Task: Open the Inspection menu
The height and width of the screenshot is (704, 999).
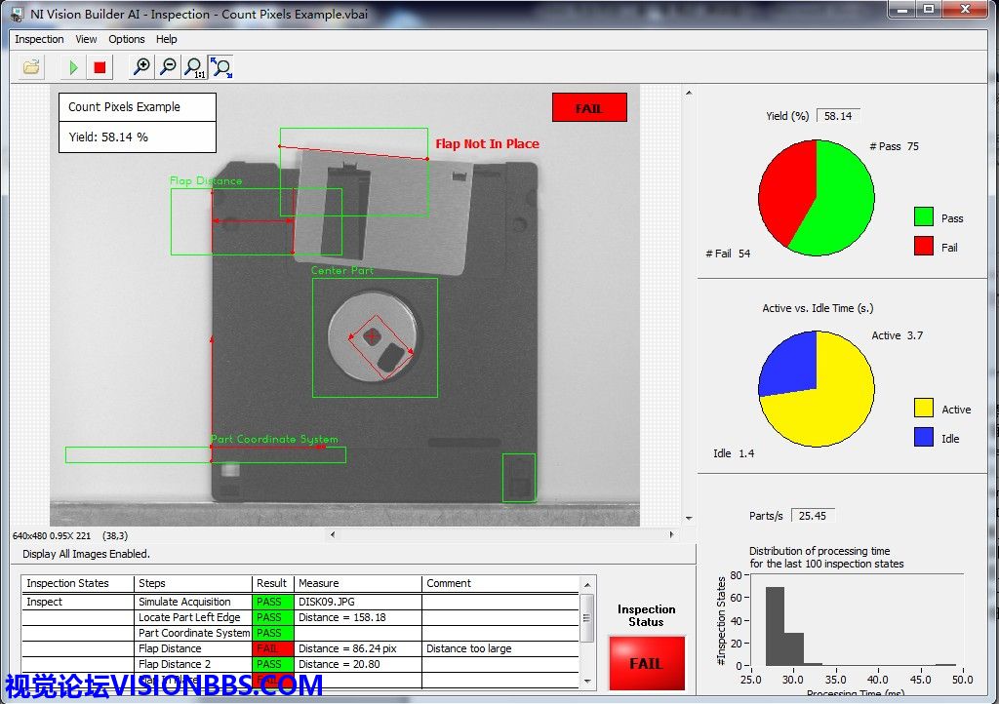Action: click(x=39, y=39)
